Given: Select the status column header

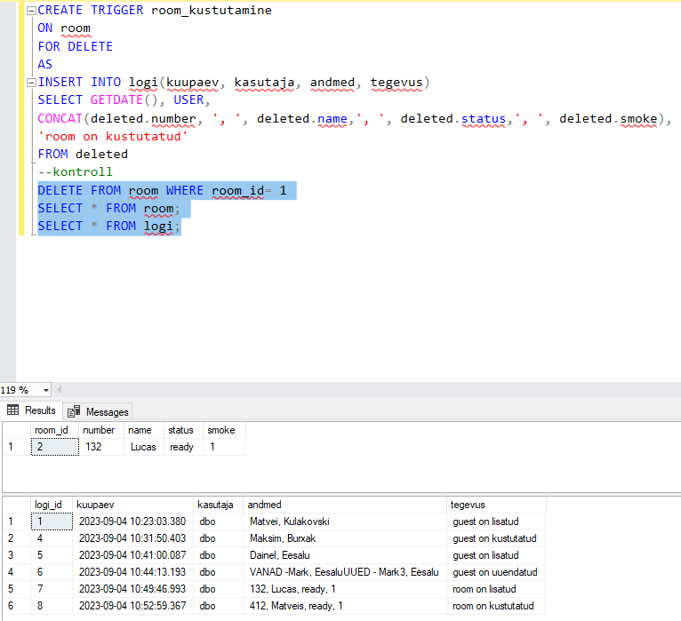Looking at the screenshot, I should [183, 430].
